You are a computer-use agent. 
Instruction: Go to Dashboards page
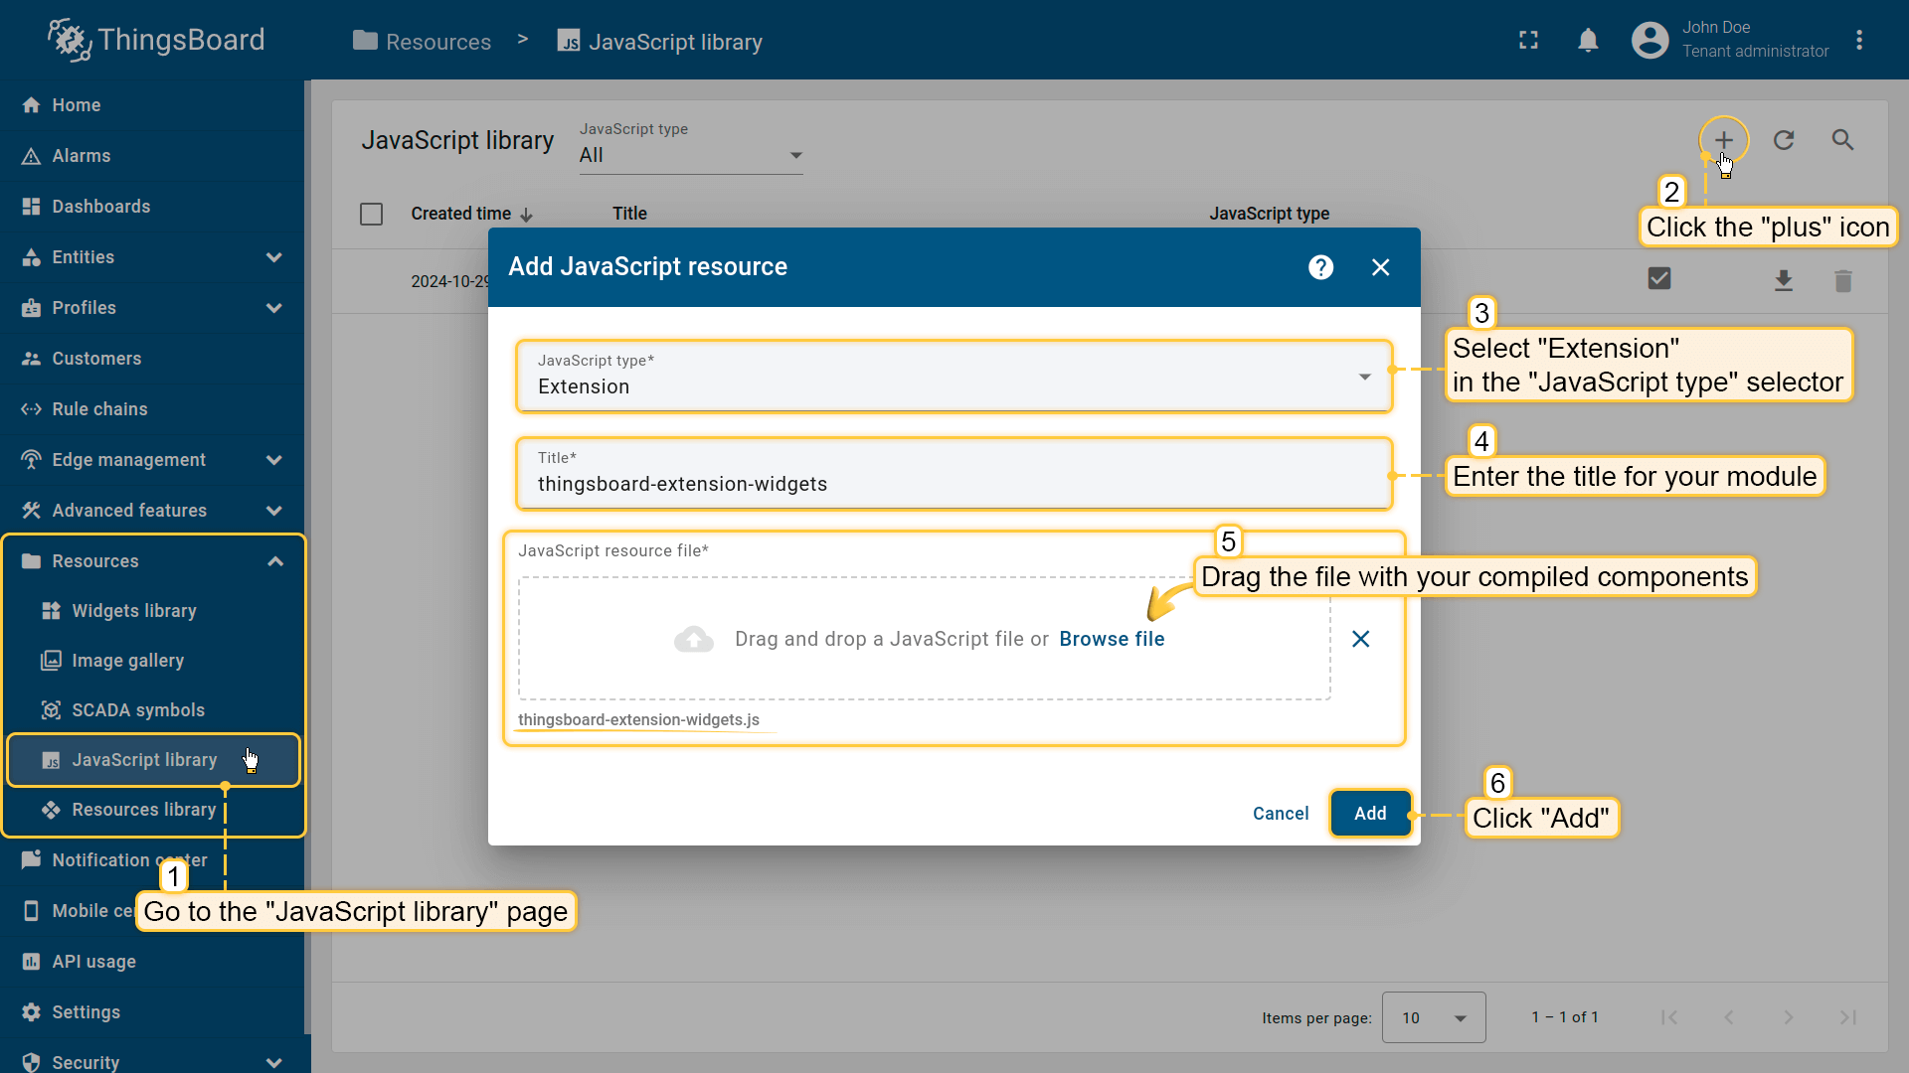pos(100,207)
